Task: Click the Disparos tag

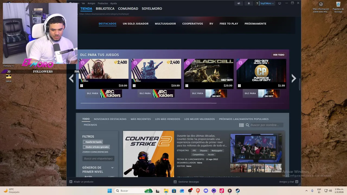Action: coord(204,151)
